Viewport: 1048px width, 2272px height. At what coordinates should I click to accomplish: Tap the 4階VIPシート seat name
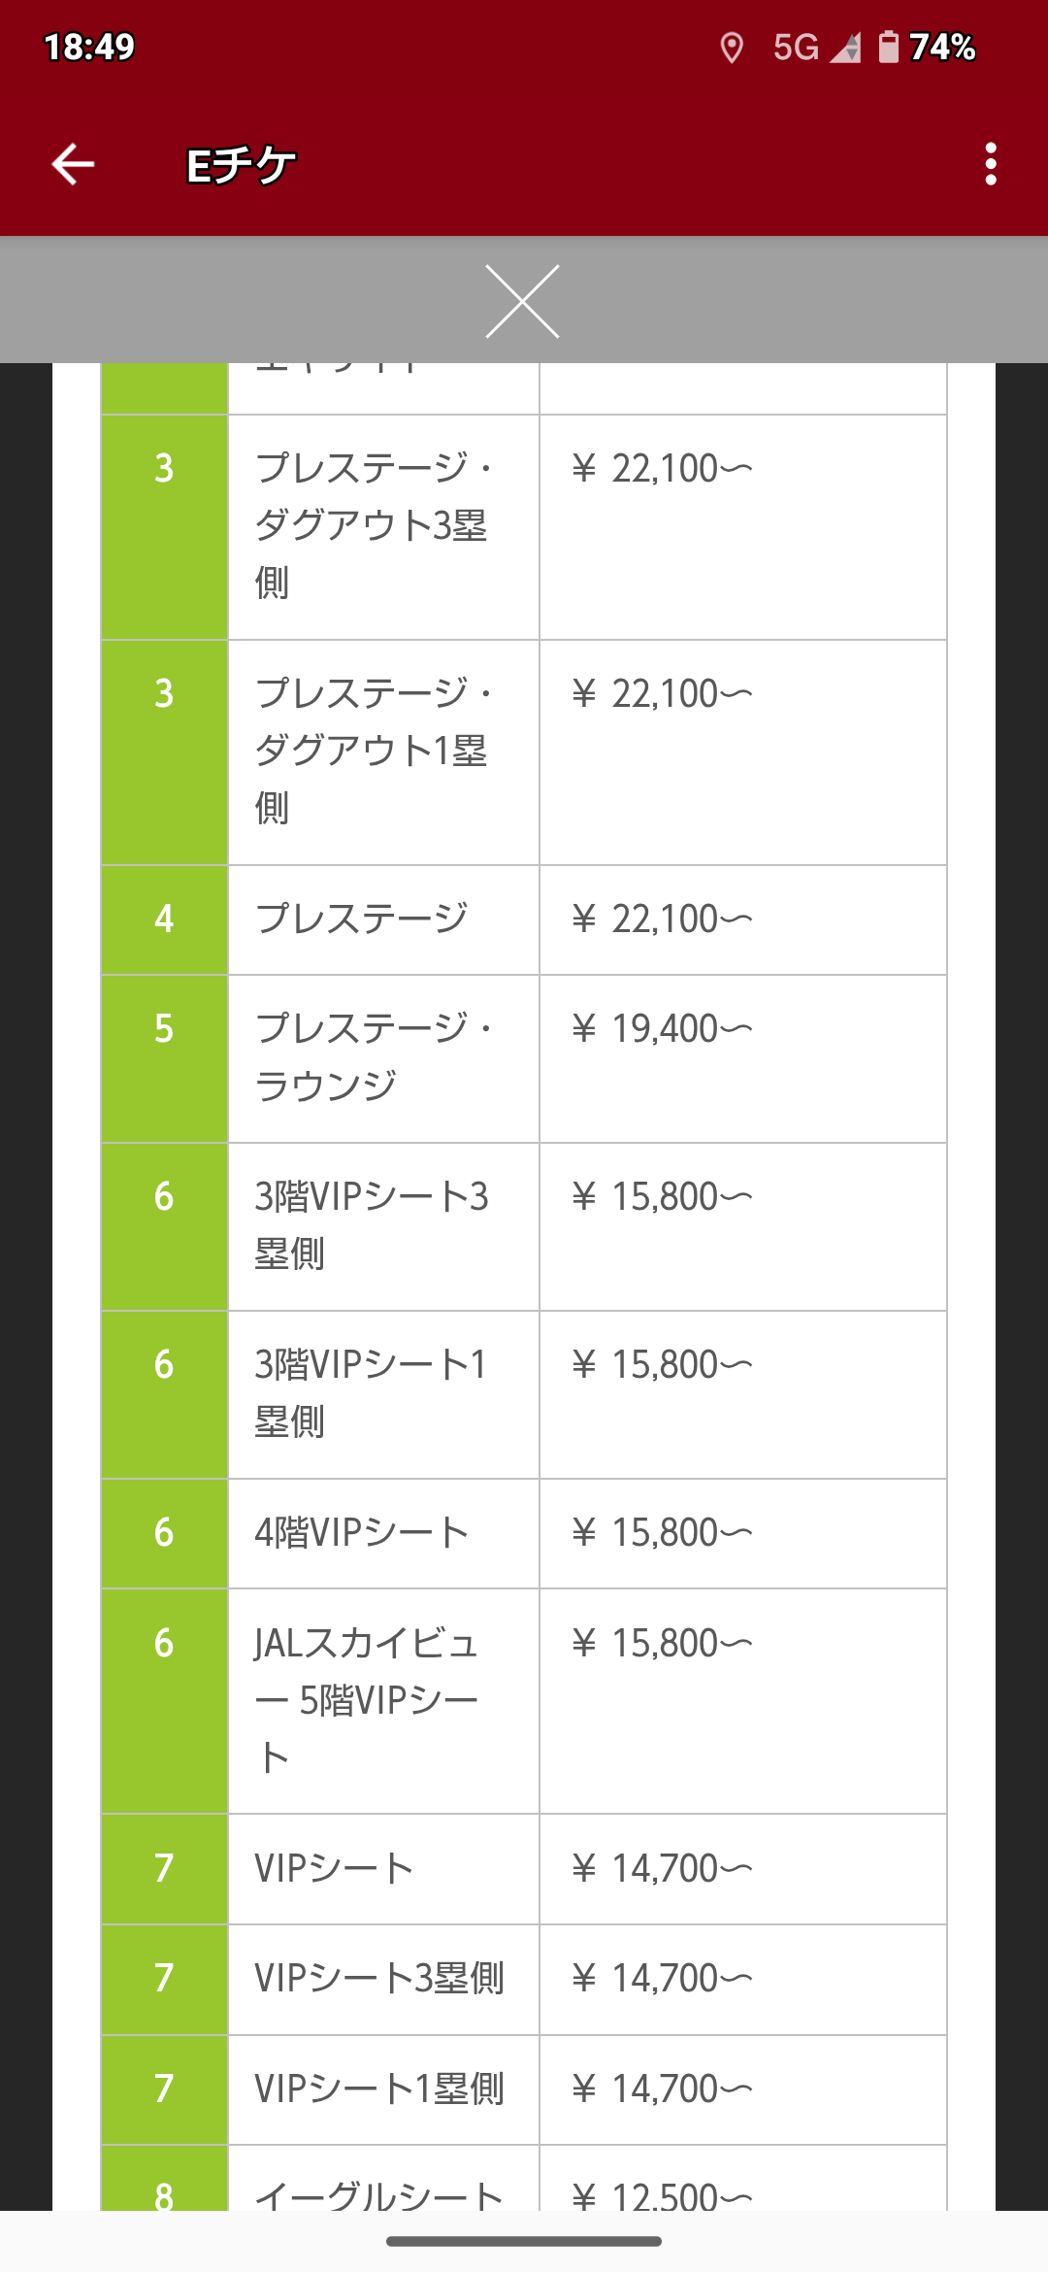(361, 1533)
